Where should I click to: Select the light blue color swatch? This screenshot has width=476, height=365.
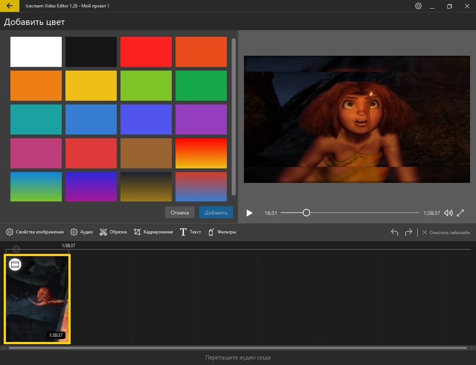click(91, 119)
